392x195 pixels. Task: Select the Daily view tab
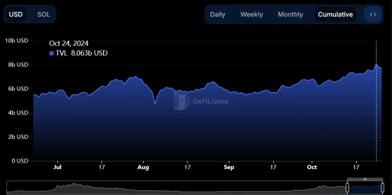[x=217, y=15]
